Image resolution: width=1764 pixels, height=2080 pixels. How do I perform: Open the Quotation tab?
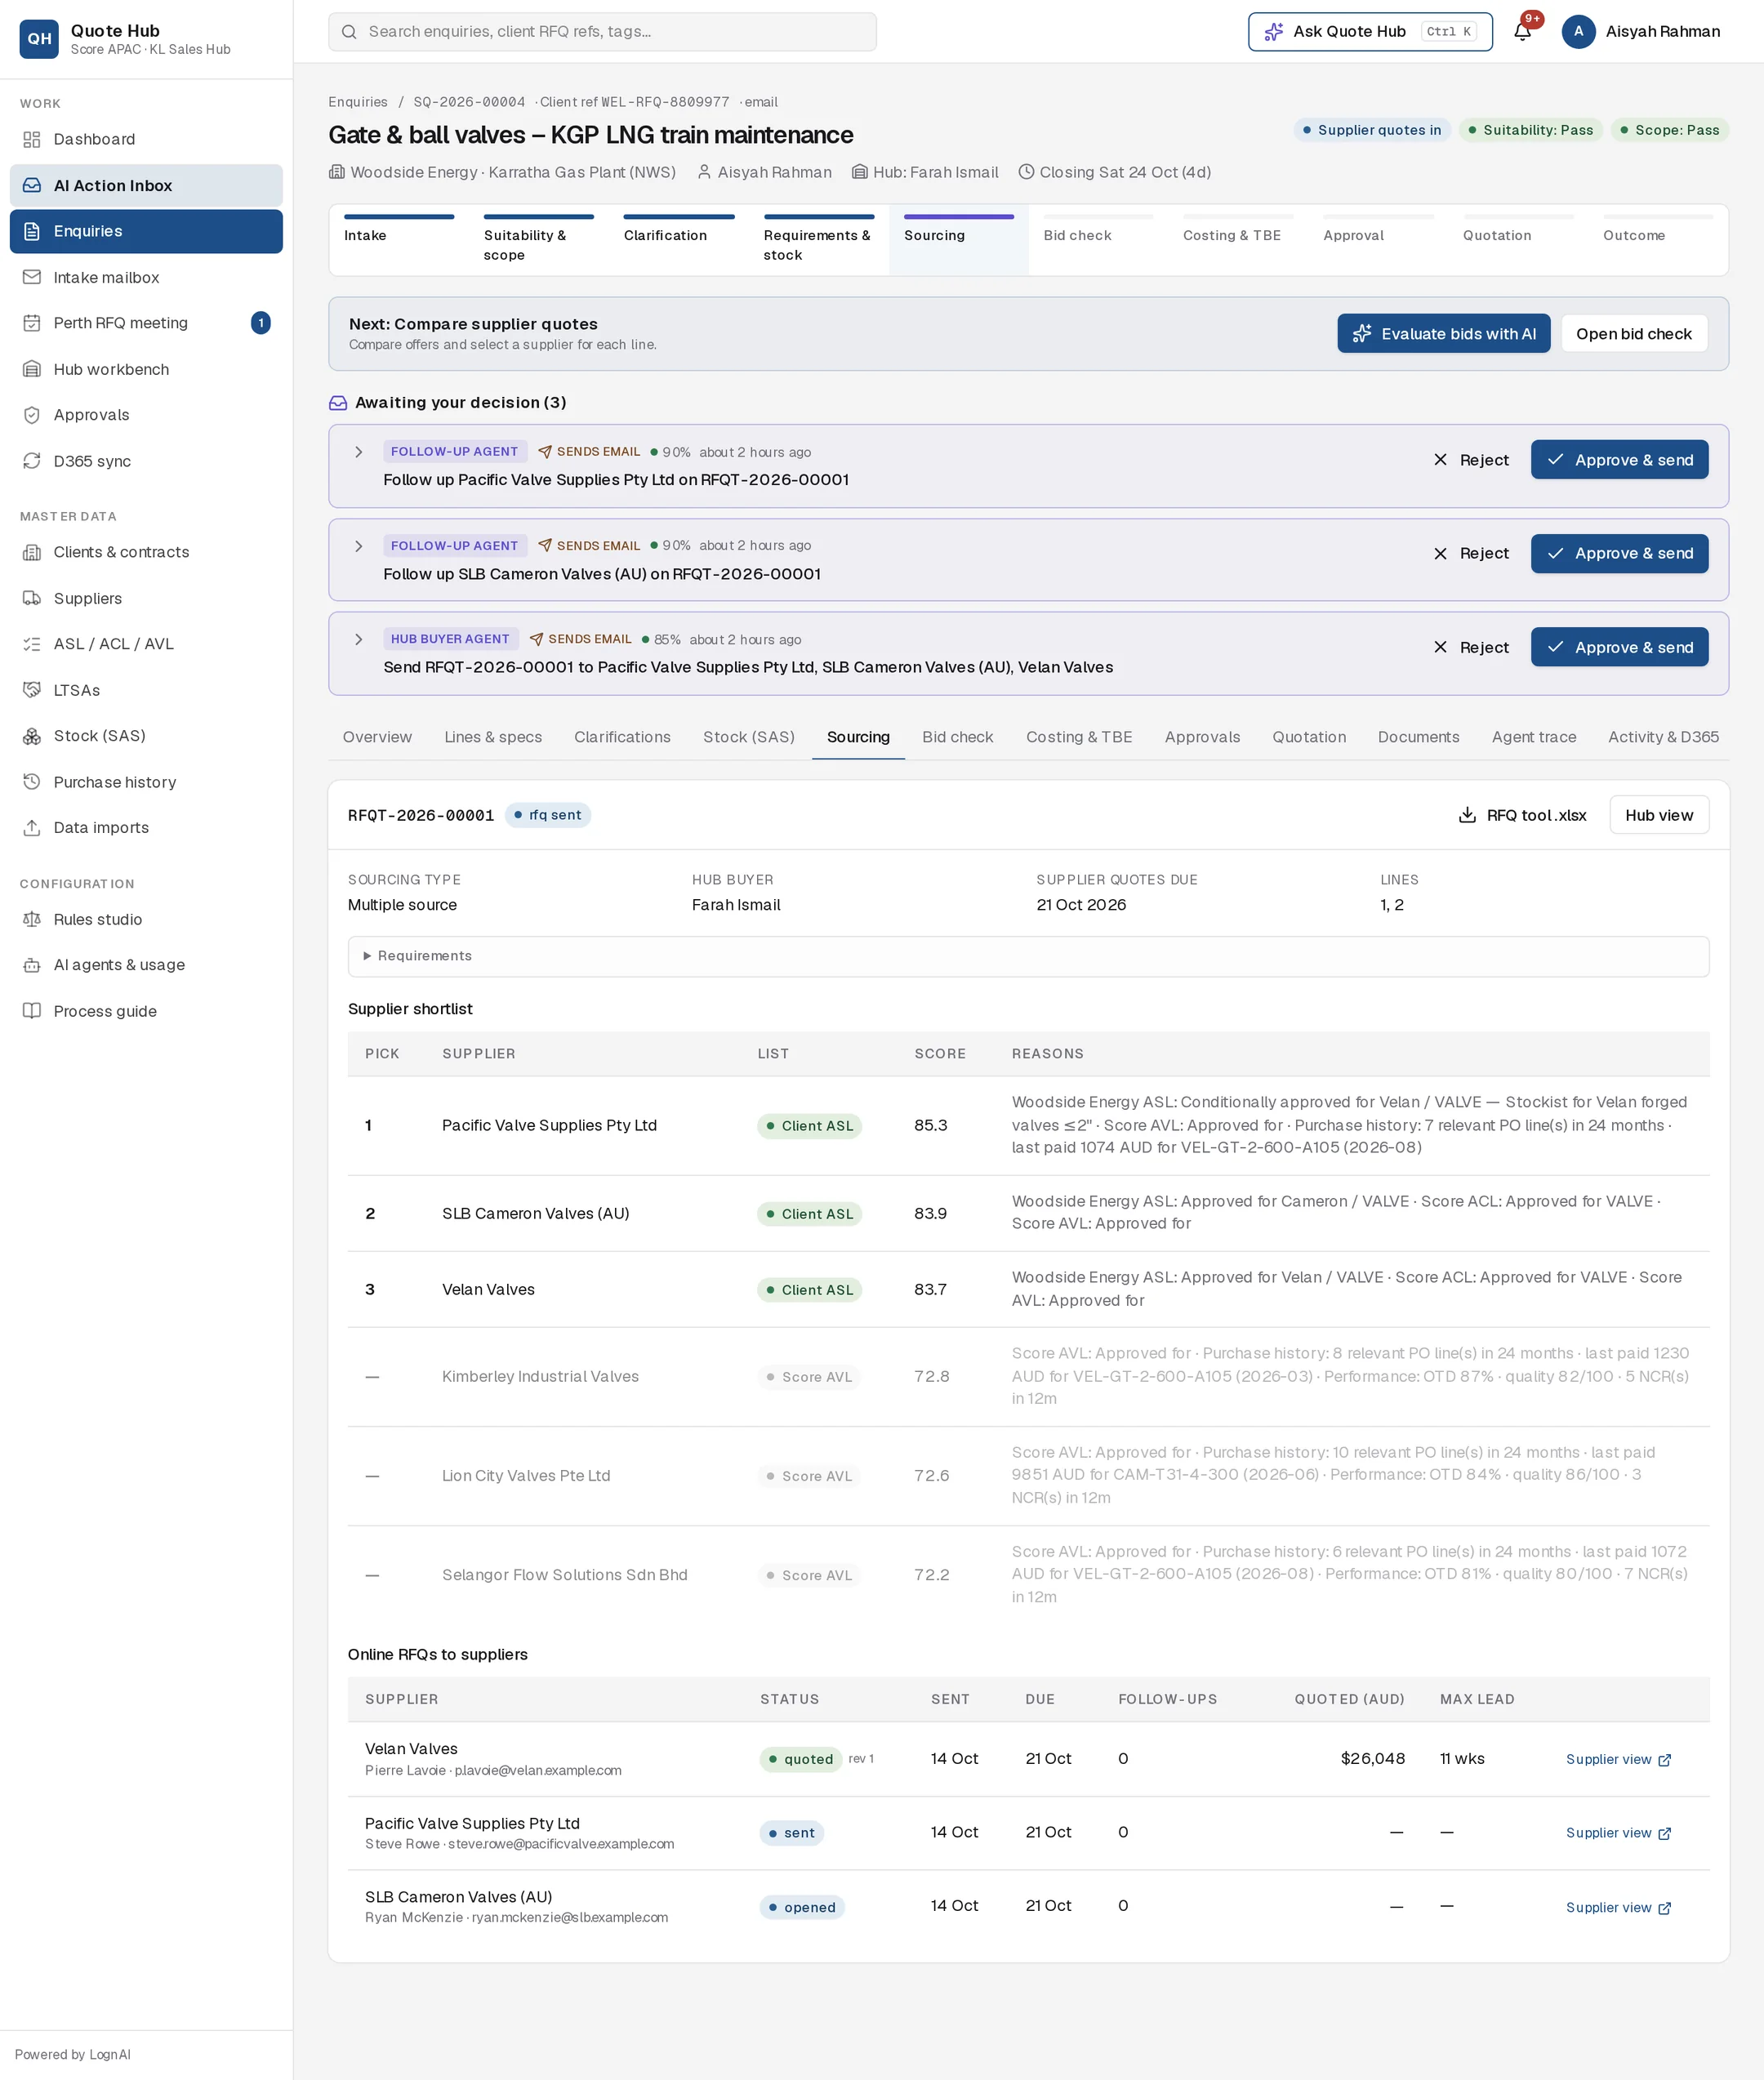click(x=1309, y=737)
